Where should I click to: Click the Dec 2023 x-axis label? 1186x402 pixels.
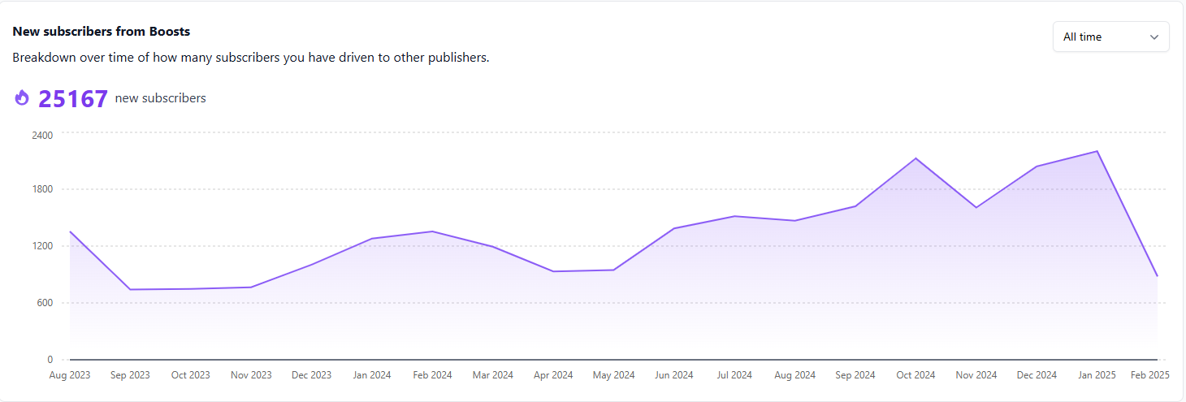311,375
